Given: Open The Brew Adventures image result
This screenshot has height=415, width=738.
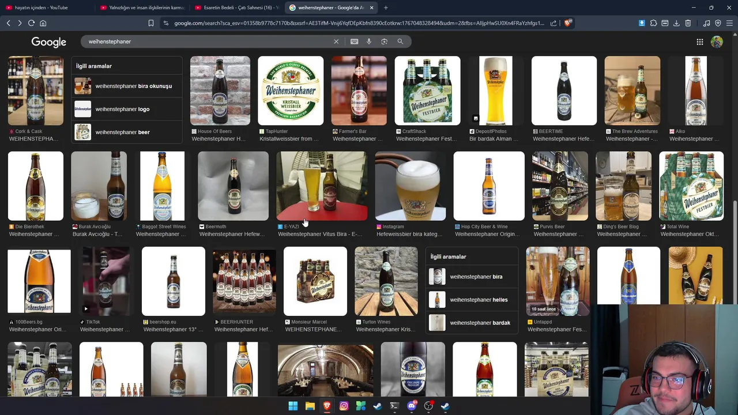Looking at the screenshot, I should pos(632,90).
